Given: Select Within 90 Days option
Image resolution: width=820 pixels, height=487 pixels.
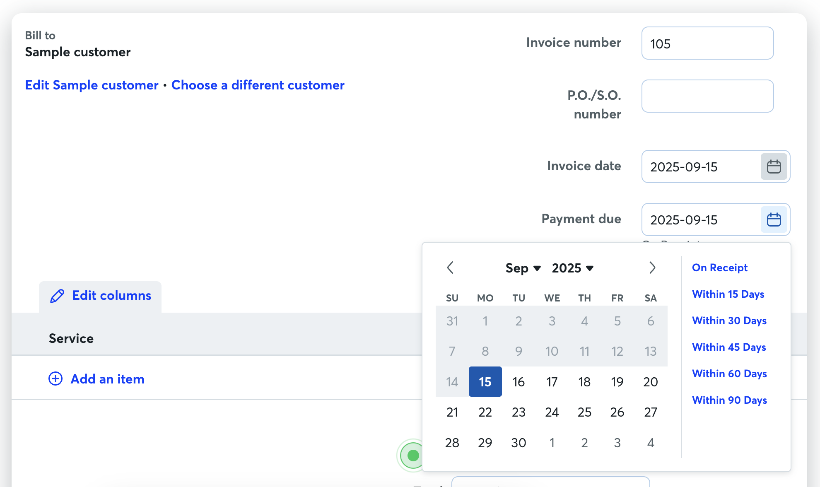Looking at the screenshot, I should click(x=729, y=400).
